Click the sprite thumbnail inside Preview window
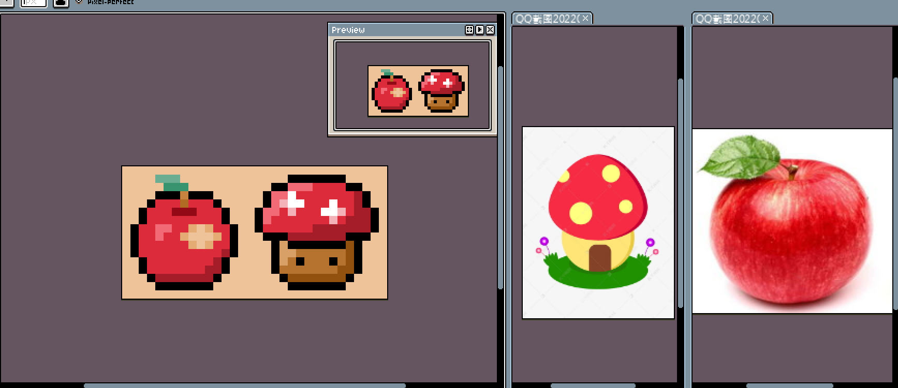 pyautogui.click(x=418, y=91)
